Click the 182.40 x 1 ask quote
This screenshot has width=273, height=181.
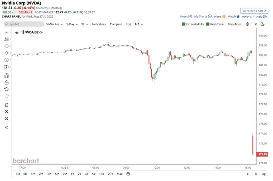click(25, 12)
